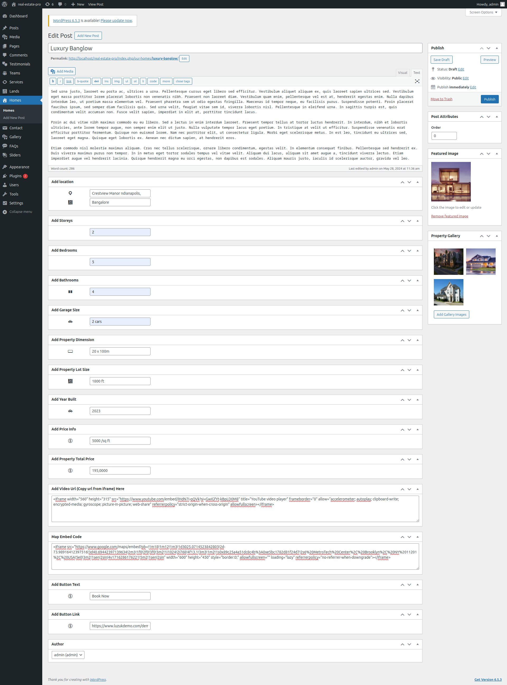507x685 pixels.
Task: Open the Posts menu
Action: pyautogui.click(x=14, y=28)
